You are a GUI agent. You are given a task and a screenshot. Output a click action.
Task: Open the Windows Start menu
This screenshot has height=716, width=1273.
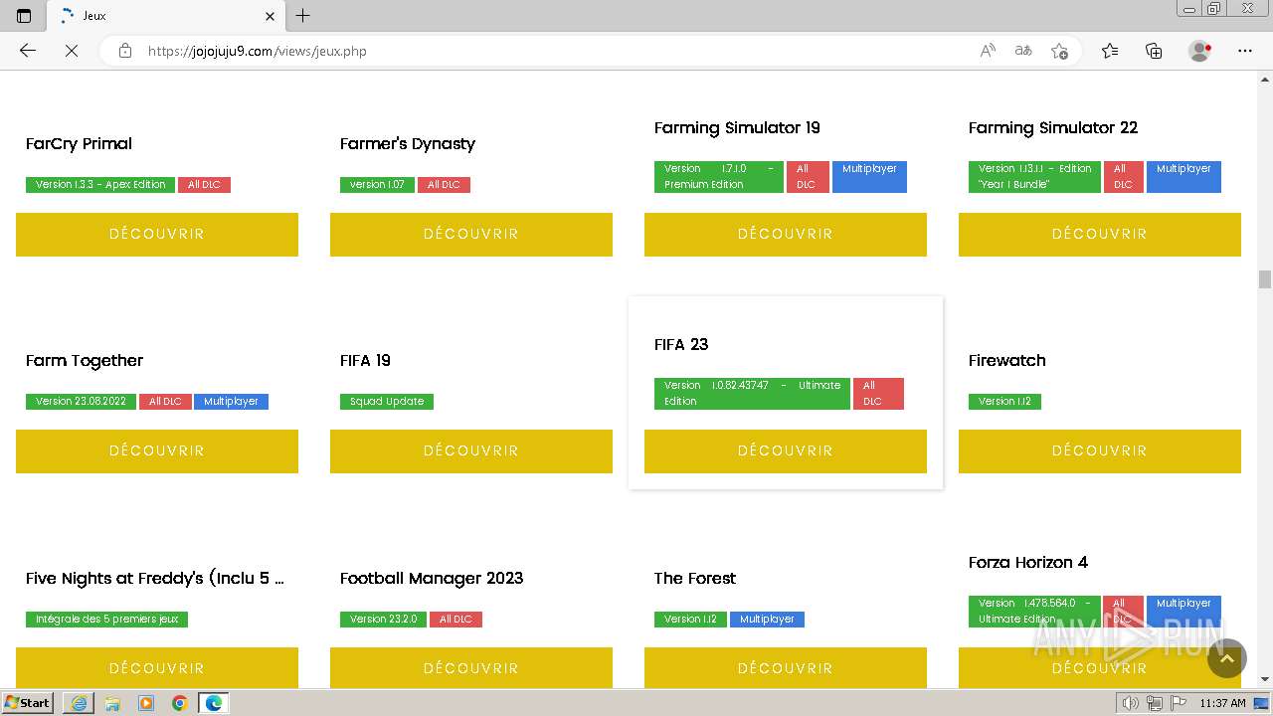tap(28, 703)
